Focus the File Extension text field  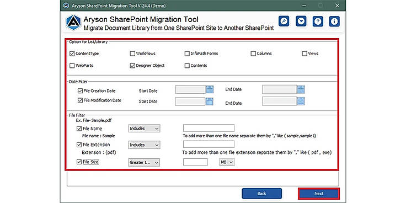pos(209,144)
